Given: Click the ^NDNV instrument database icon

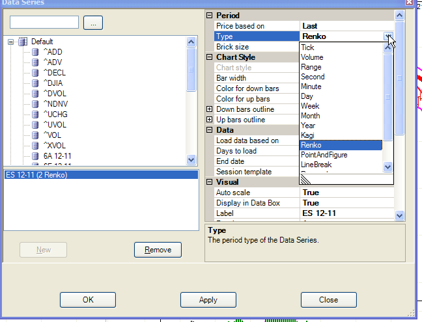Looking at the screenshot, I should point(35,104).
